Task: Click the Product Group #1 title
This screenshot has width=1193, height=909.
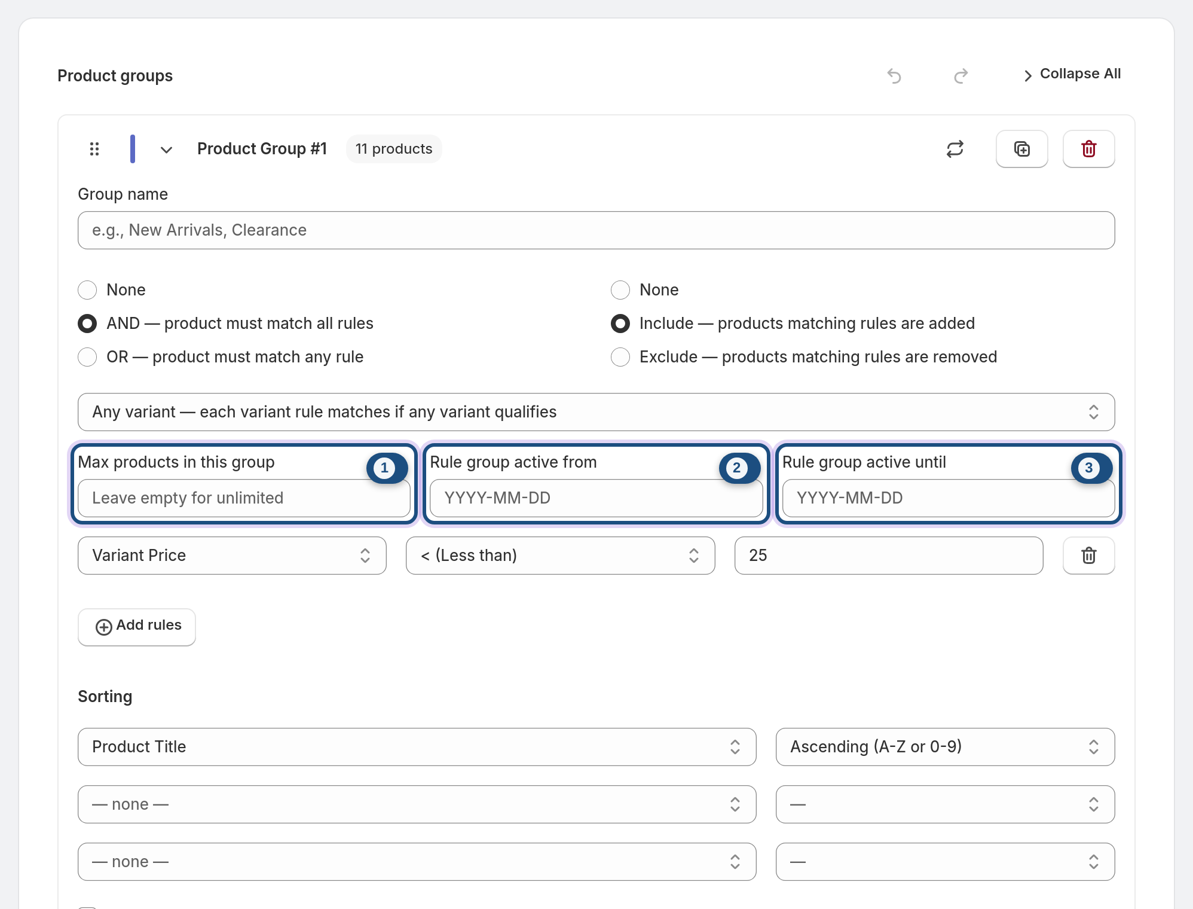Action: [x=262, y=149]
